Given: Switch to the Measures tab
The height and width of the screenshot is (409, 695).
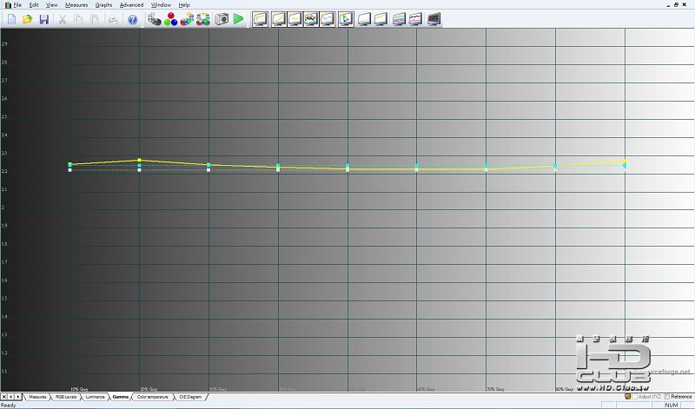Looking at the screenshot, I should (x=37, y=397).
